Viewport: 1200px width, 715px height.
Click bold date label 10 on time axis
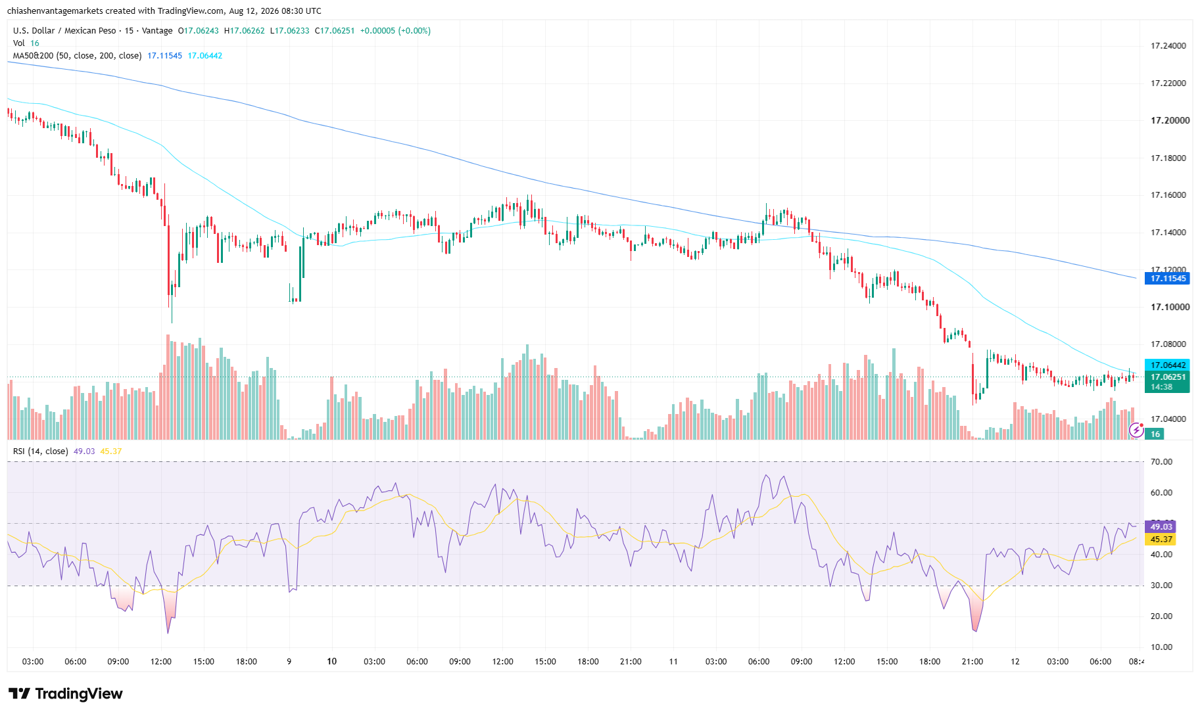pyautogui.click(x=331, y=662)
